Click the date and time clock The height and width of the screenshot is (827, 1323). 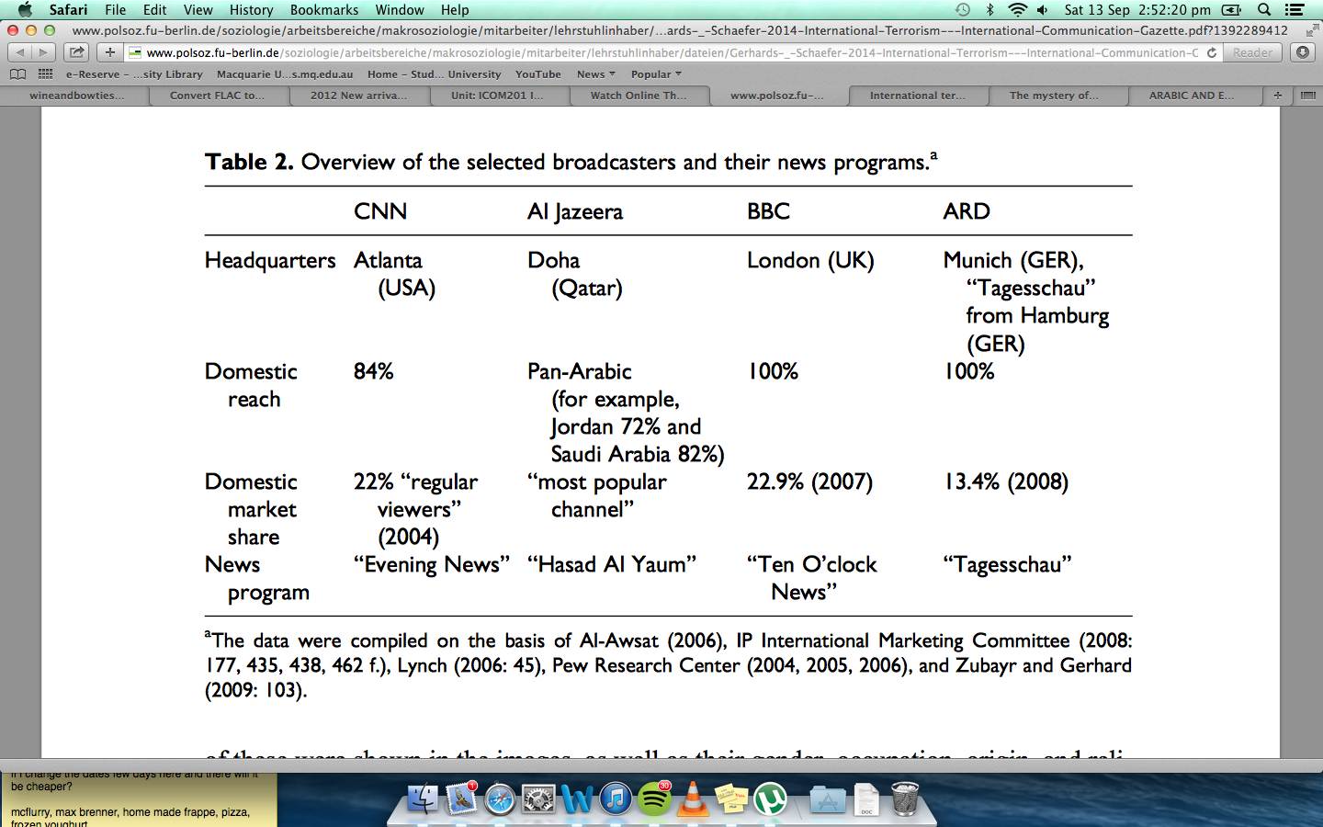1137,10
